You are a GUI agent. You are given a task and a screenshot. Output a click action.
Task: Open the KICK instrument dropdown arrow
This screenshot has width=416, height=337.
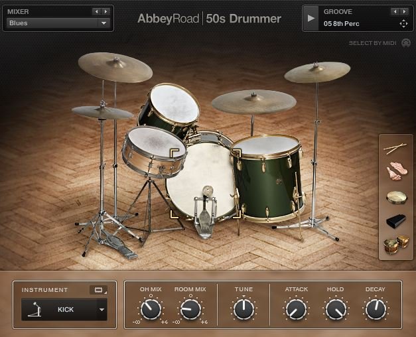pos(102,310)
